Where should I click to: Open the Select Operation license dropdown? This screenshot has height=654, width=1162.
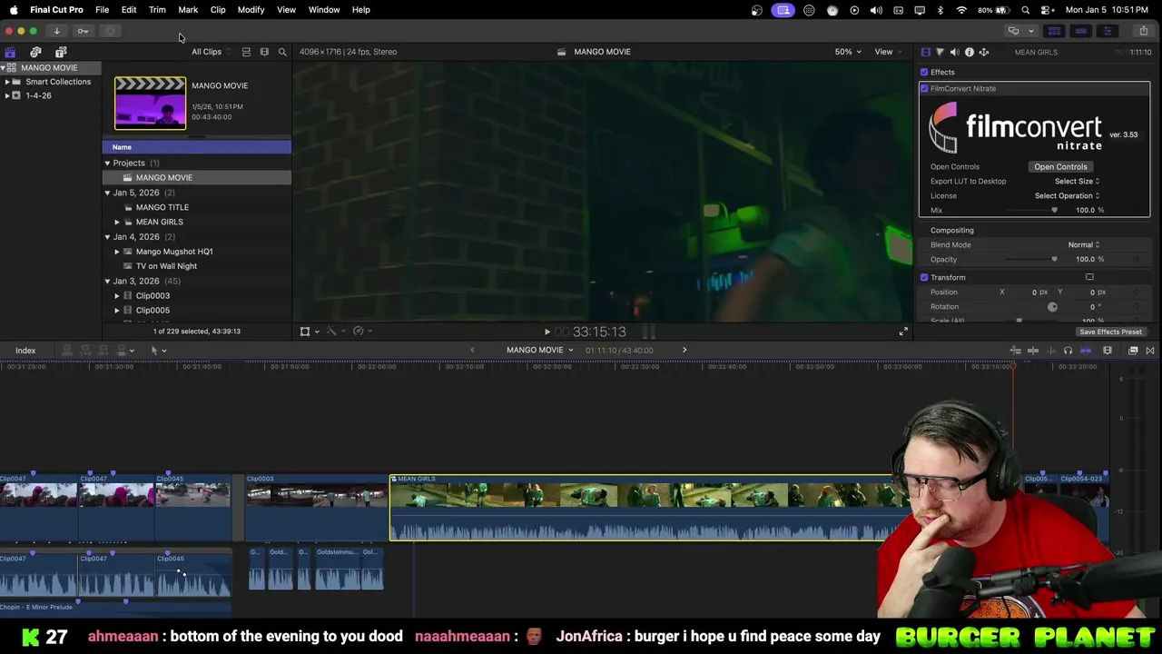pyautogui.click(x=1067, y=196)
